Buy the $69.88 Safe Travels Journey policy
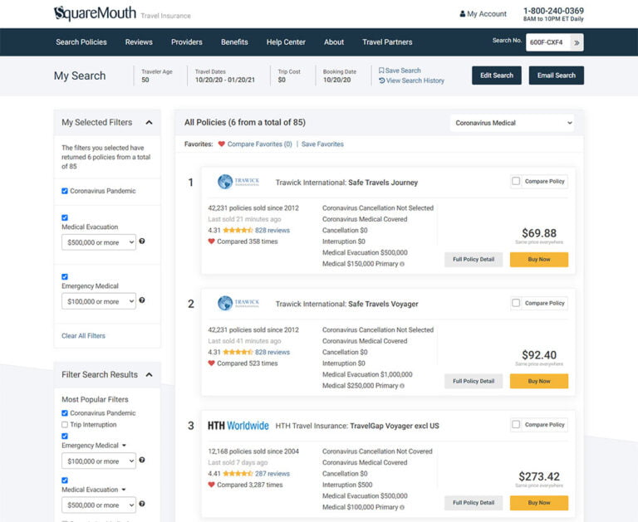638x522 pixels. (x=538, y=260)
